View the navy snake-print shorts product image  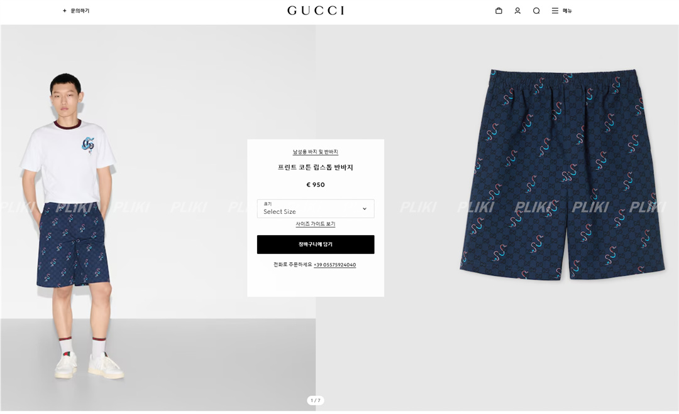[x=562, y=174]
